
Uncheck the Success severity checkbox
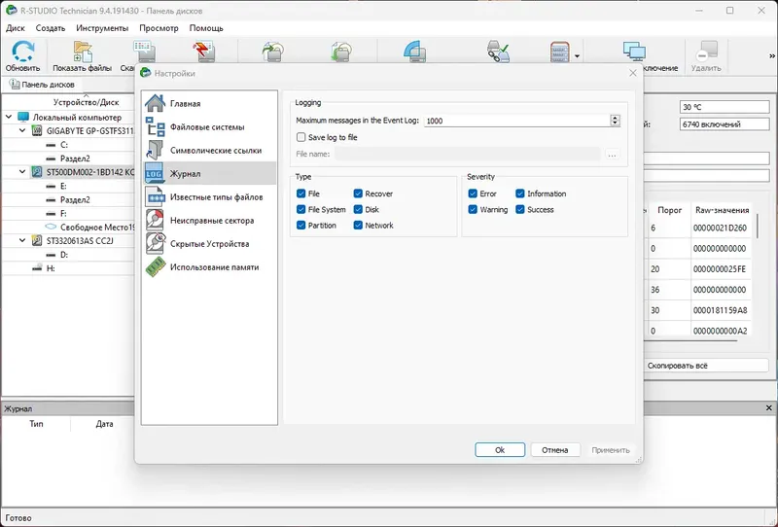coord(520,209)
